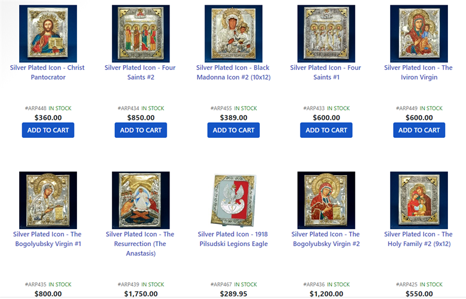Open The Holy Family #2 (9x12) link

pos(418,239)
